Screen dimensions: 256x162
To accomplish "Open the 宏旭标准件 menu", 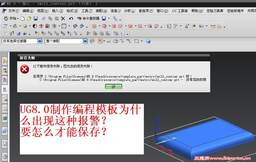I will [235, 11].
